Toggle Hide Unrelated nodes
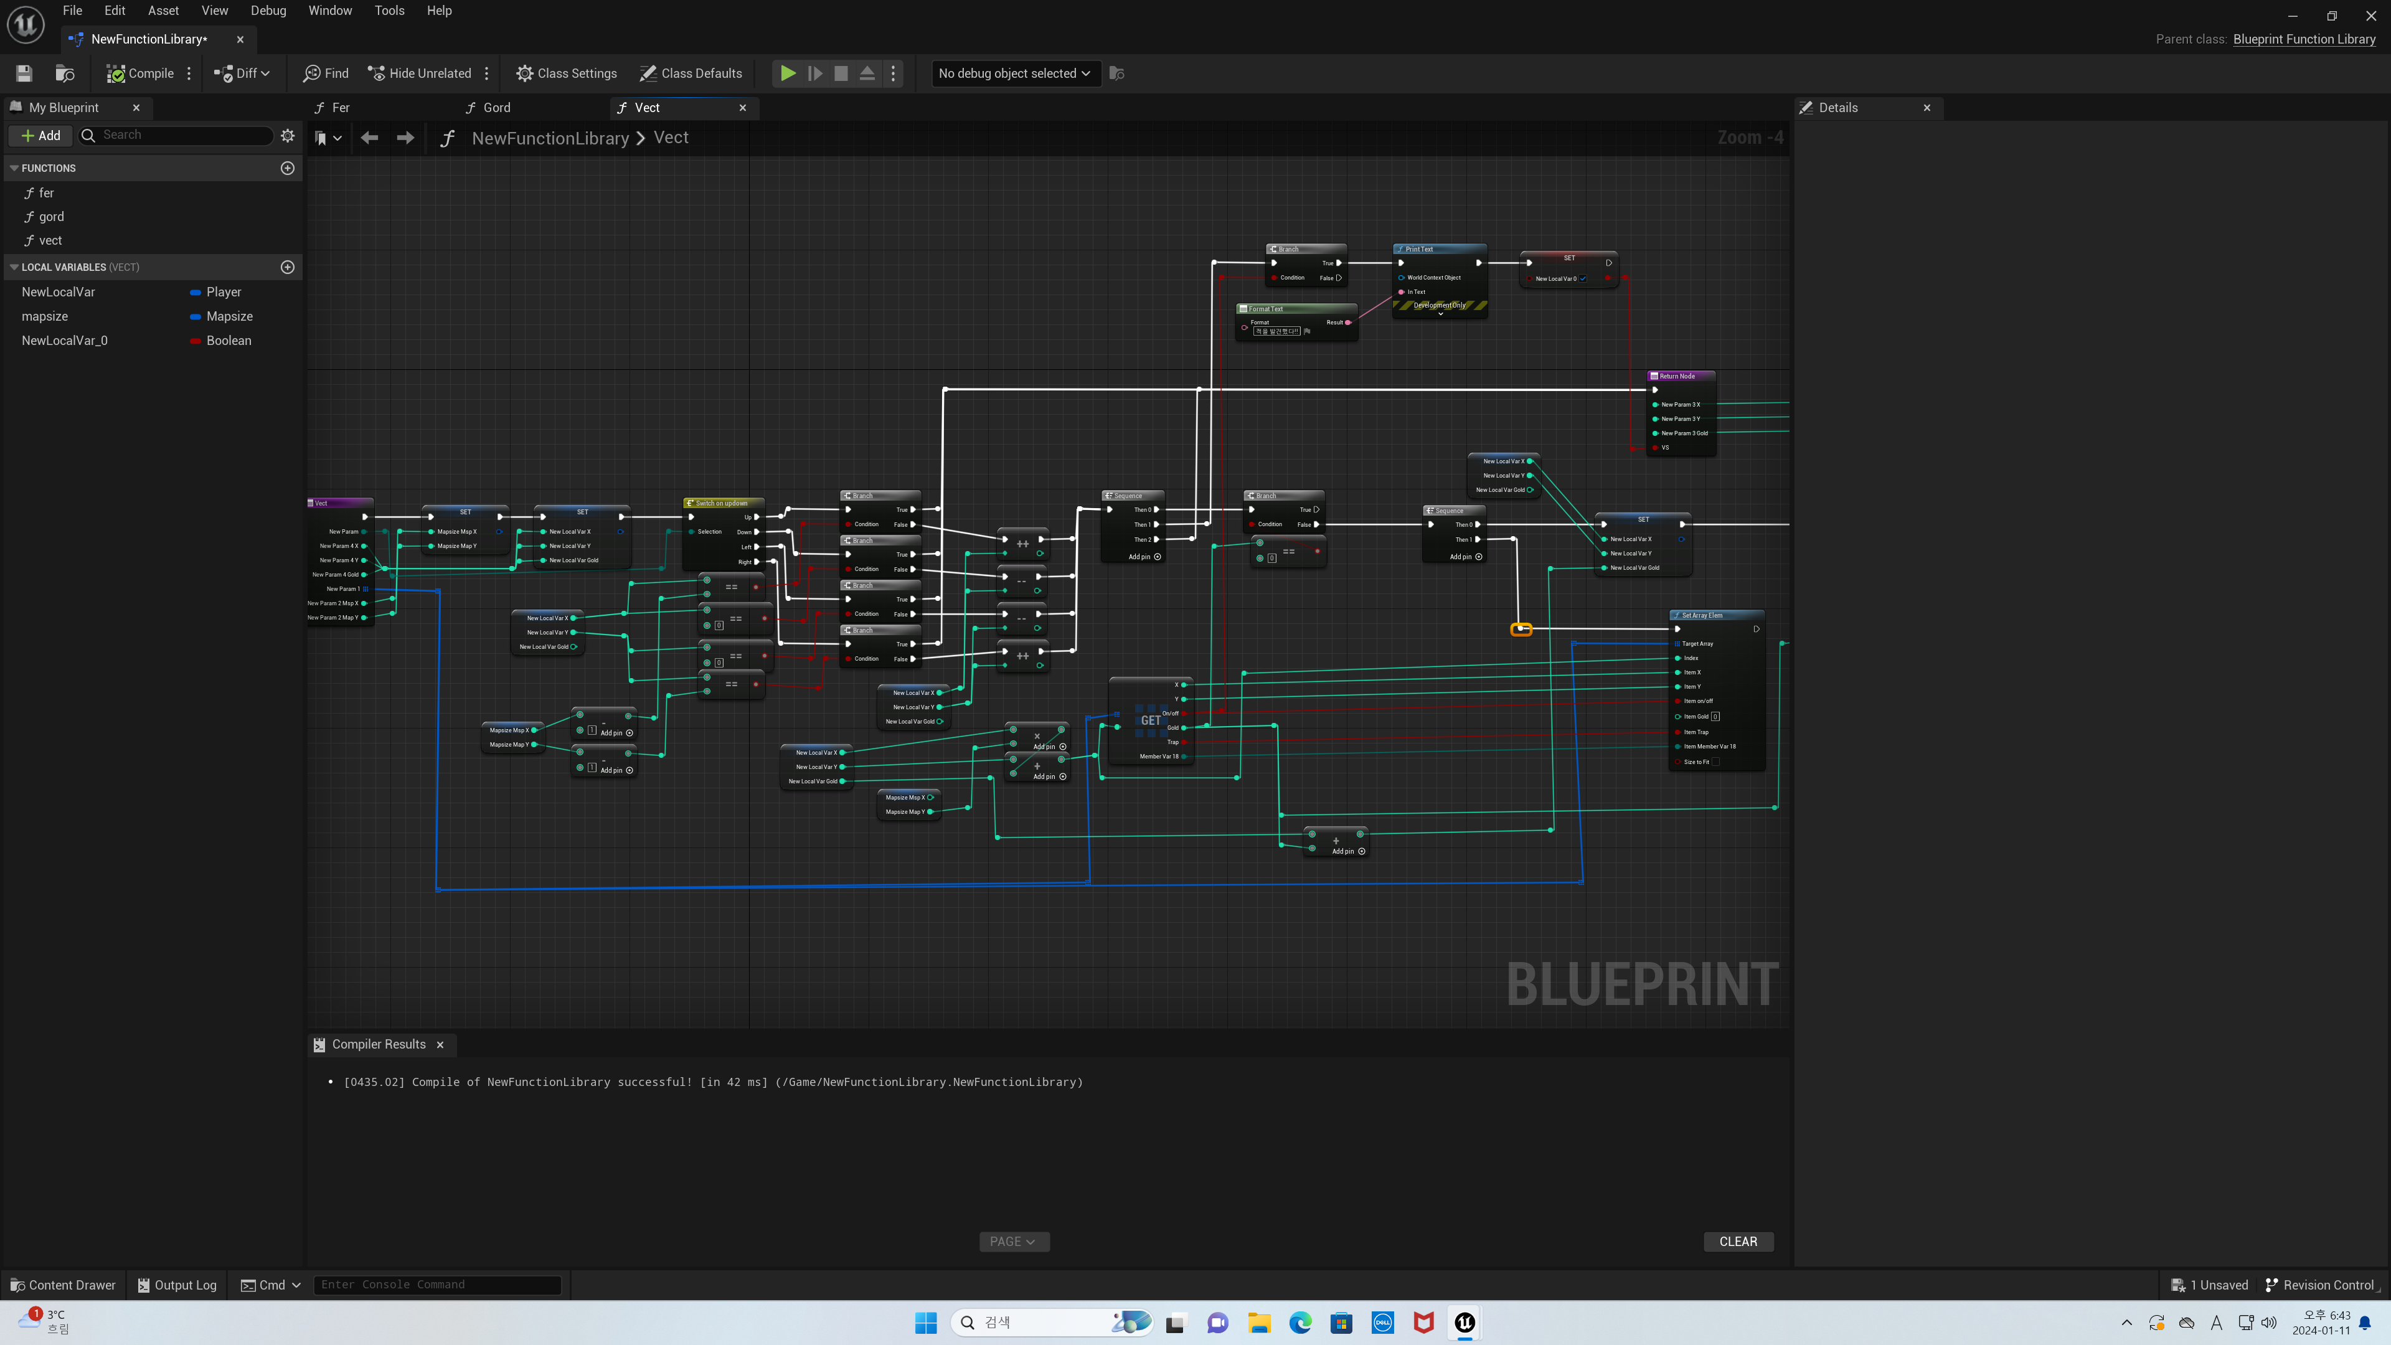The height and width of the screenshot is (1345, 2391). (x=420, y=73)
